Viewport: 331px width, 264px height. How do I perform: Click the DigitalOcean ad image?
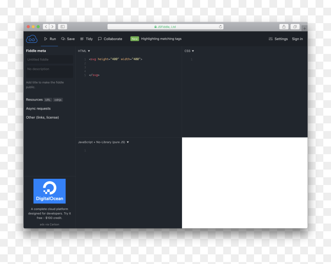[x=50, y=191]
